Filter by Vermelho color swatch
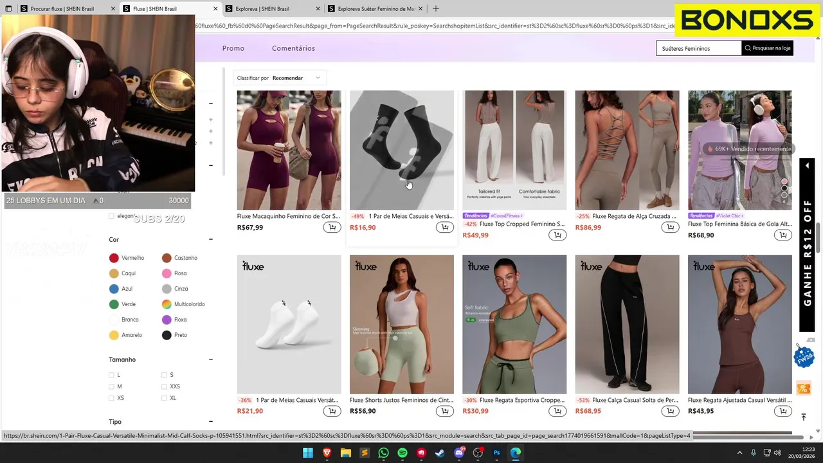The height and width of the screenshot is (463, 823). tap(114, 258)
